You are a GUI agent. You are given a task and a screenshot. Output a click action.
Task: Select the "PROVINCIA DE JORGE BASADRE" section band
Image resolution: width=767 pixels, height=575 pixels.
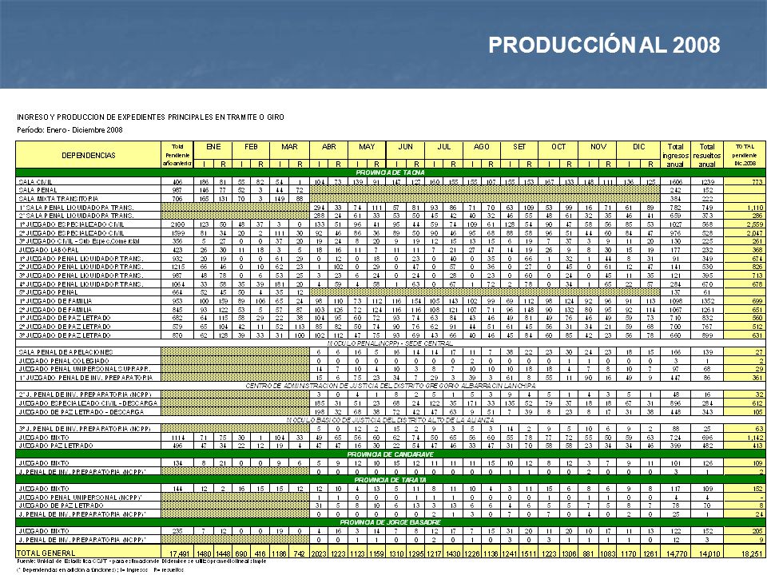coord(391,522)
